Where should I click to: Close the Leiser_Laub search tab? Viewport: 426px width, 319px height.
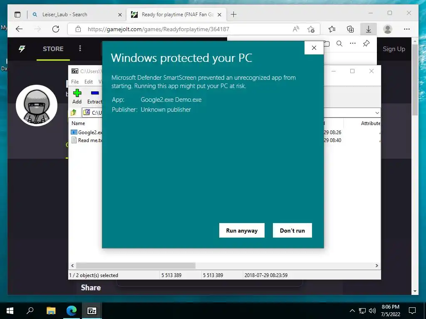120,15
